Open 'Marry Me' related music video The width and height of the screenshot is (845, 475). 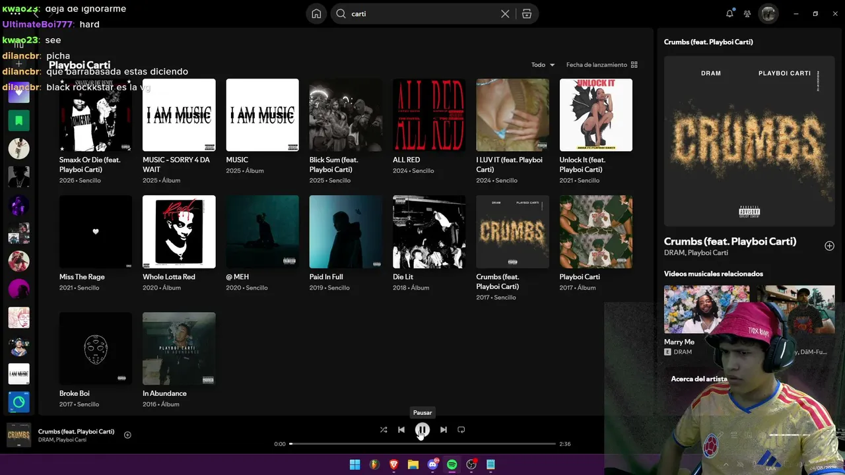pos(706,309)
